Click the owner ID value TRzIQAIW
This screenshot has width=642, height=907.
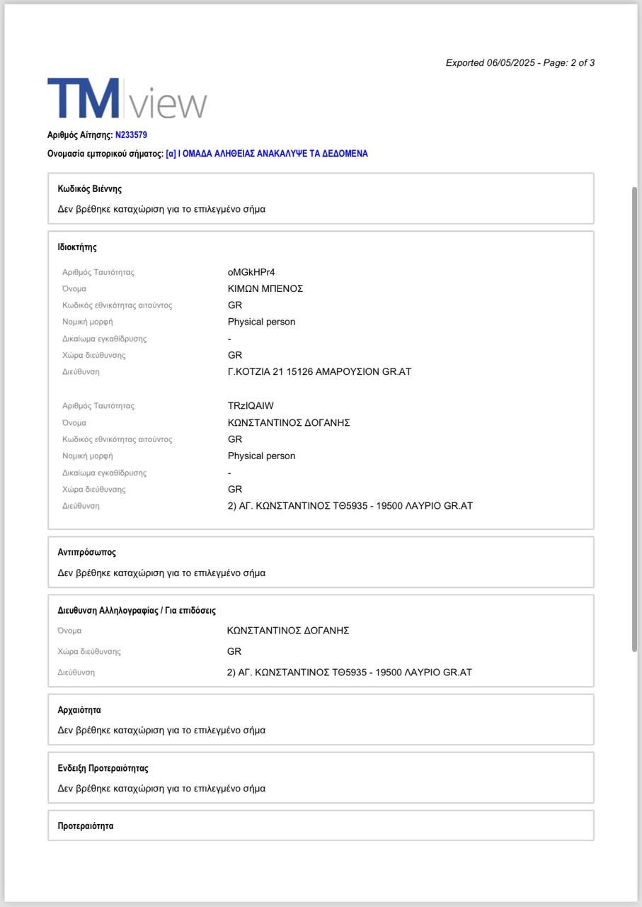tap(251, 406)
